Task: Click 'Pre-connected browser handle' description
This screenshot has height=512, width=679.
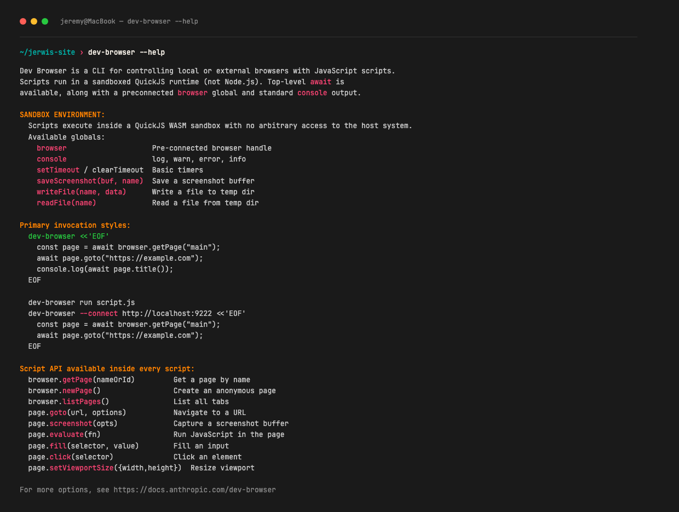Action: click(212, 148)
